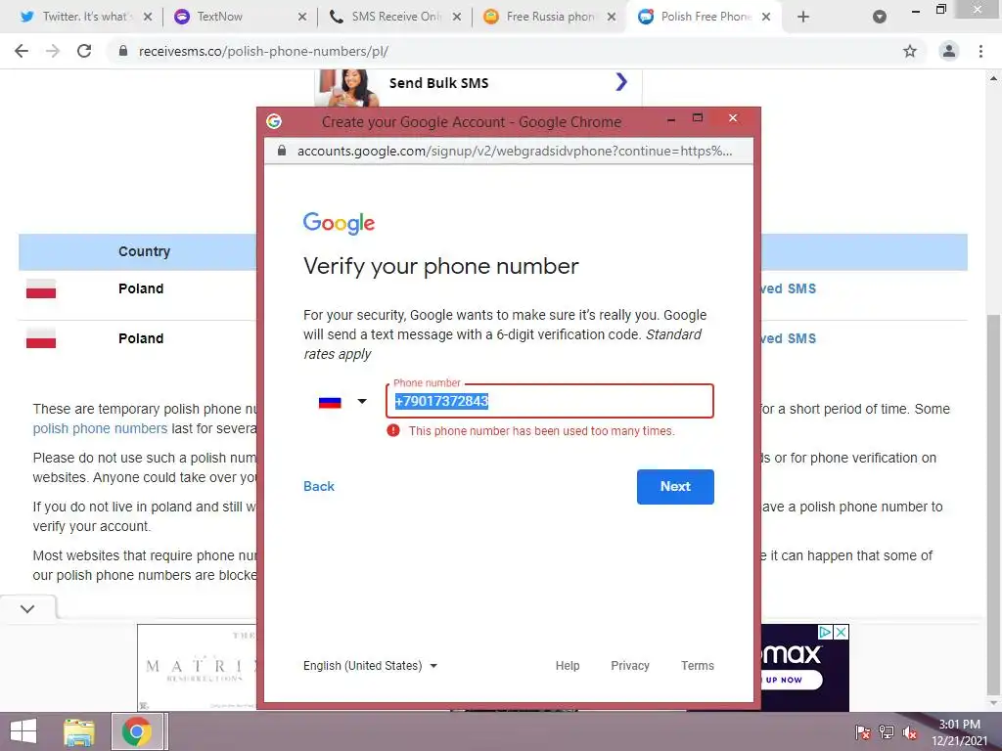The height and width of the screenshot is (751, 1002).
Task: Close the HBO Max ad
Action: tap(842, 632)
